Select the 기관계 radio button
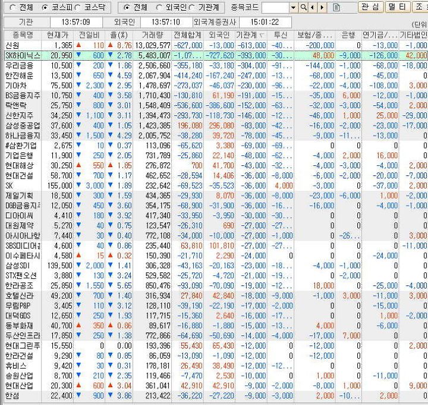 click(x=192, y=7)
